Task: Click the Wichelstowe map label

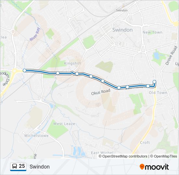Action: [x=36, y=135]
